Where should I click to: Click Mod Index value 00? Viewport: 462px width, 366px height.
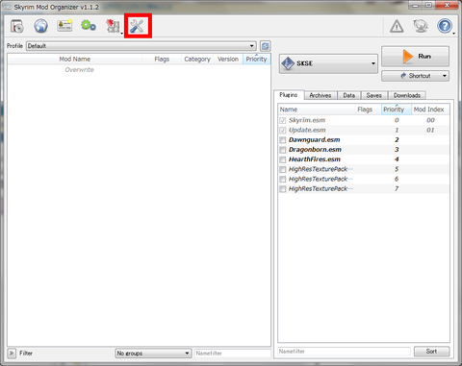tap(430, 120)
